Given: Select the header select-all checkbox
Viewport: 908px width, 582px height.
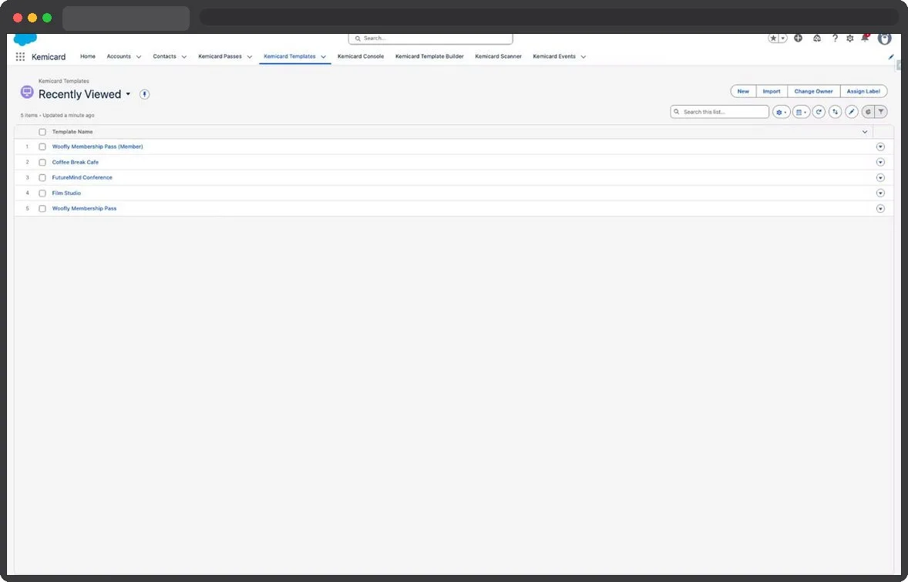Looking at the screenshot, I should pyautogui.click(x=42, y=132).
